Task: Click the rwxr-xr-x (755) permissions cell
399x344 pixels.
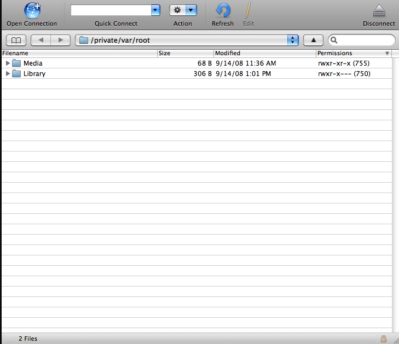Action: 344,63
